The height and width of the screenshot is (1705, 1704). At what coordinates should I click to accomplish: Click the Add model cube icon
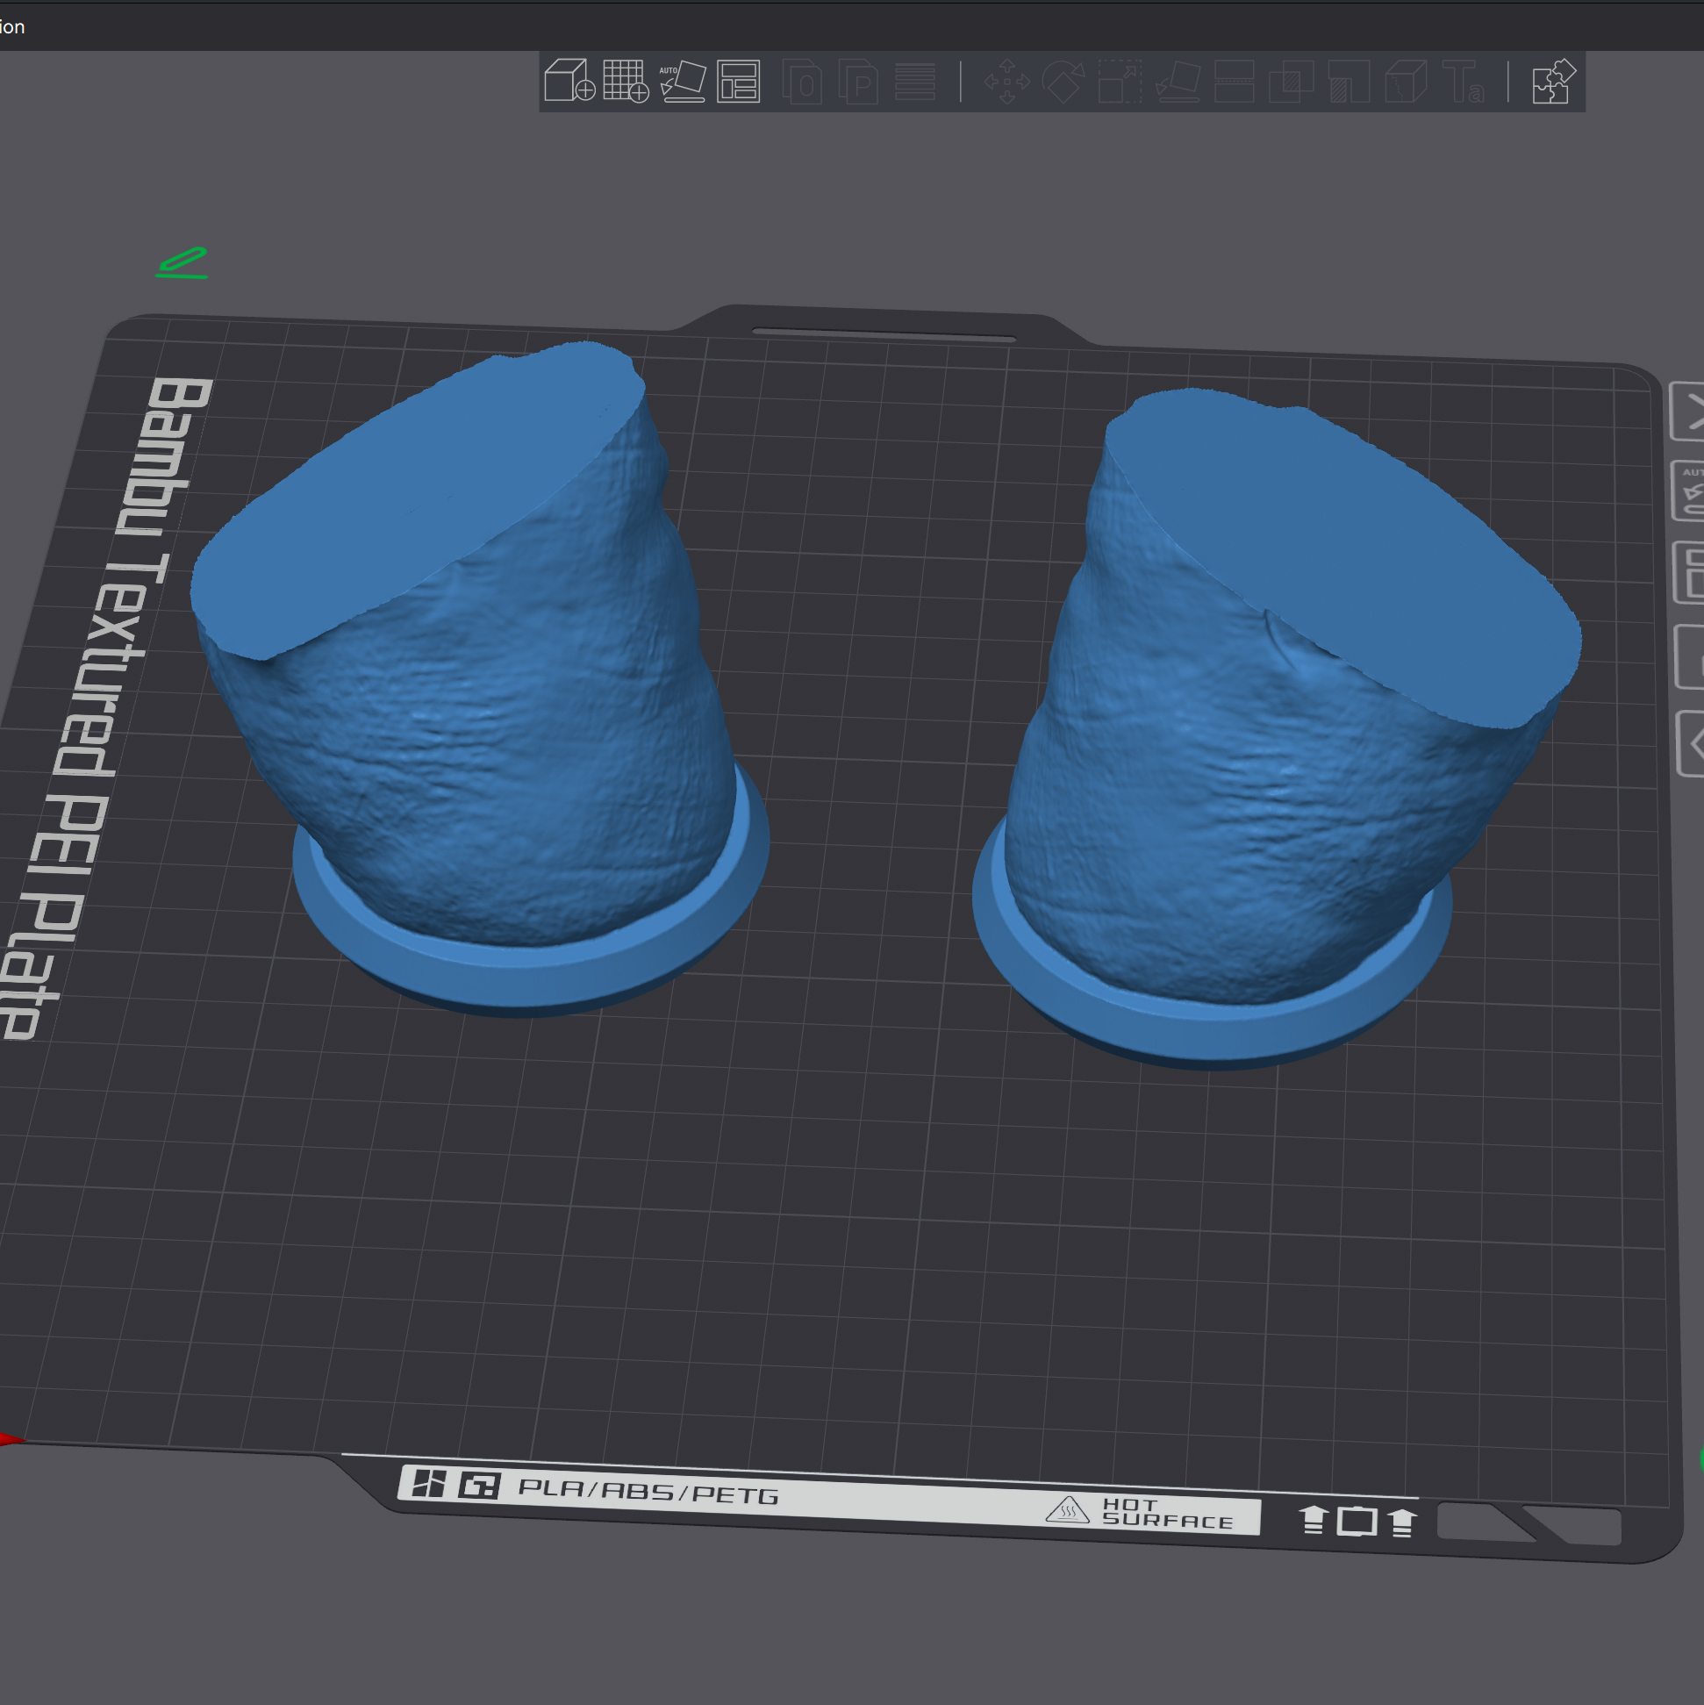(x=569, y=82)
